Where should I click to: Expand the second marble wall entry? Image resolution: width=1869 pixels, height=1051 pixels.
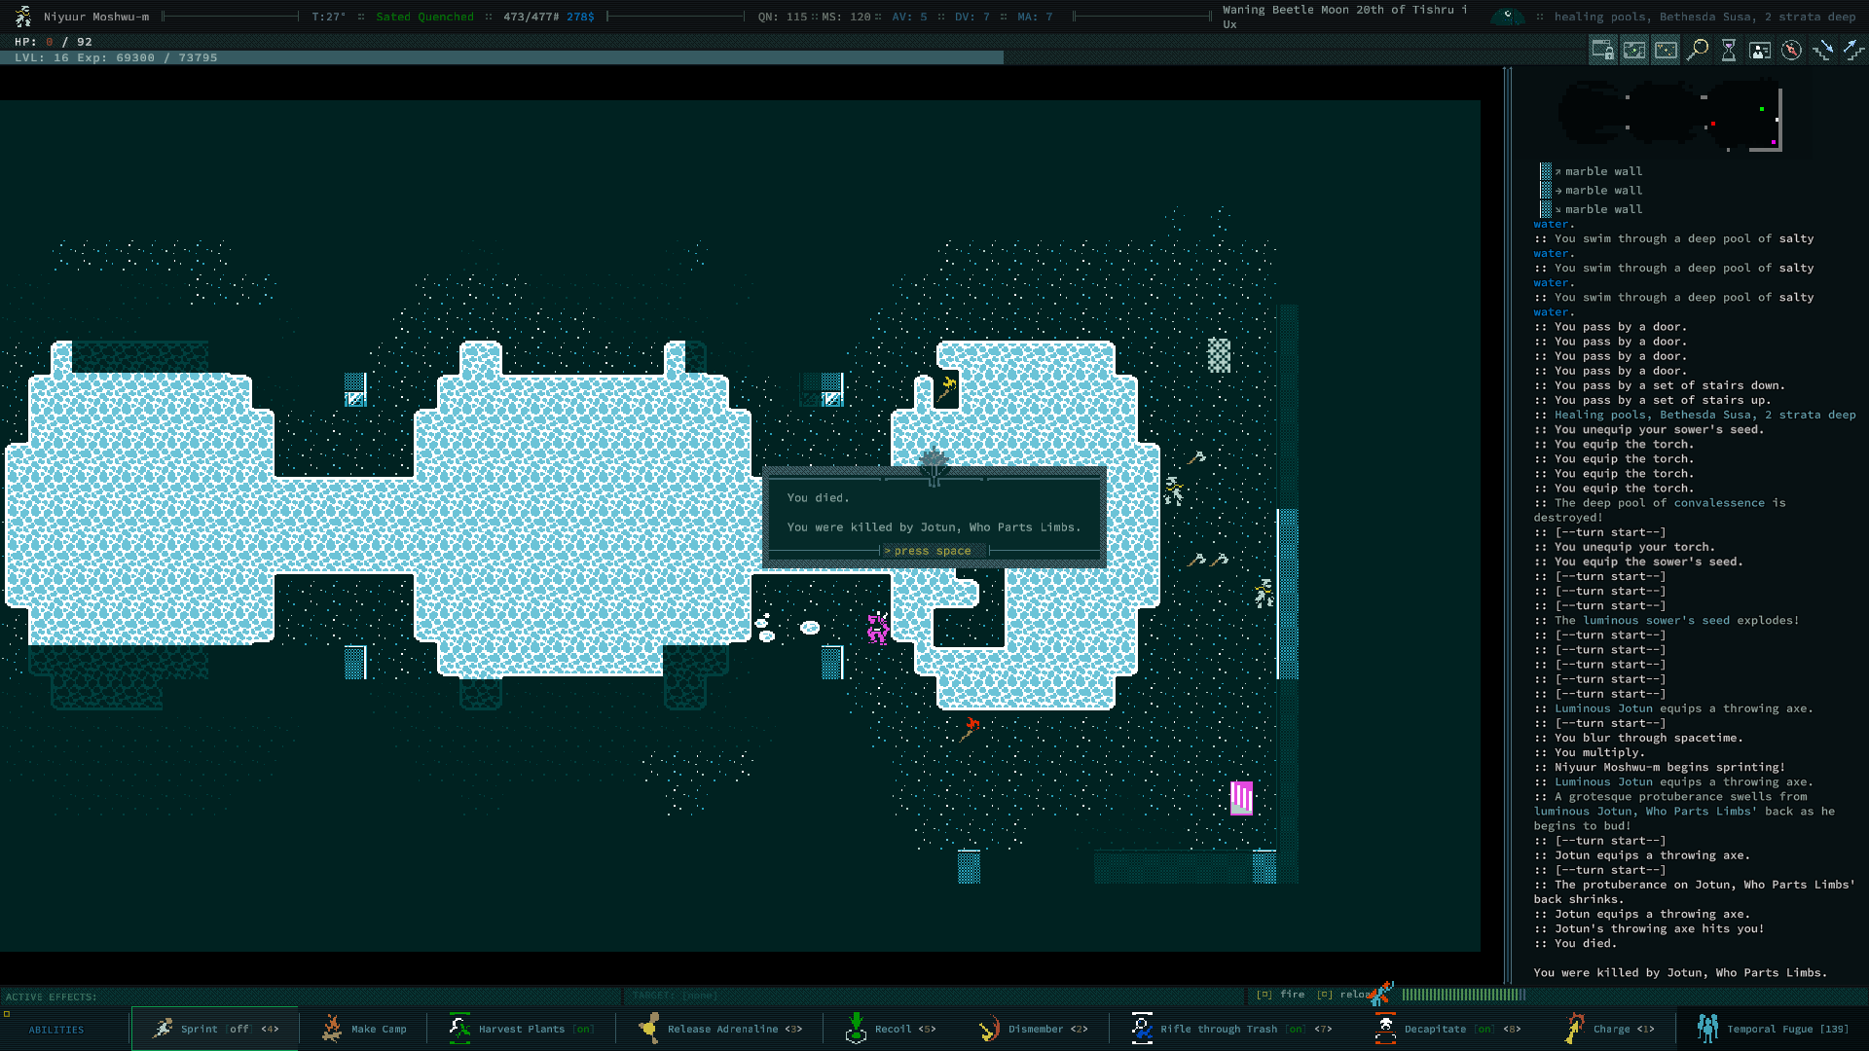[x=1602, y=191]
